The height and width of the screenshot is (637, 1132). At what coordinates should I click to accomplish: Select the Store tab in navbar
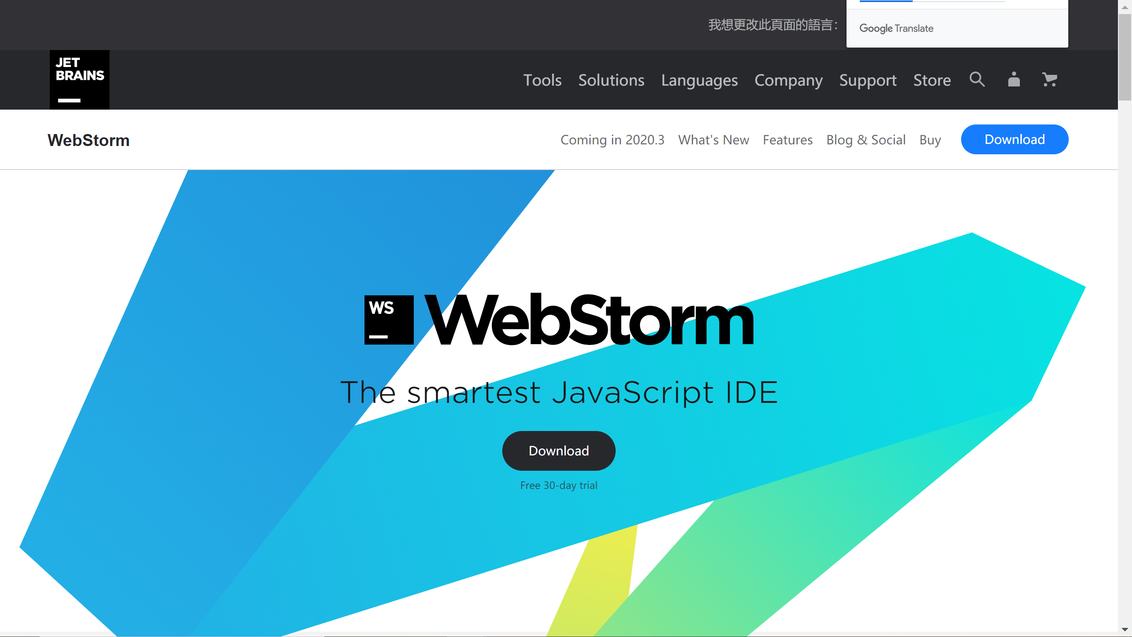(x=931, y=80)
